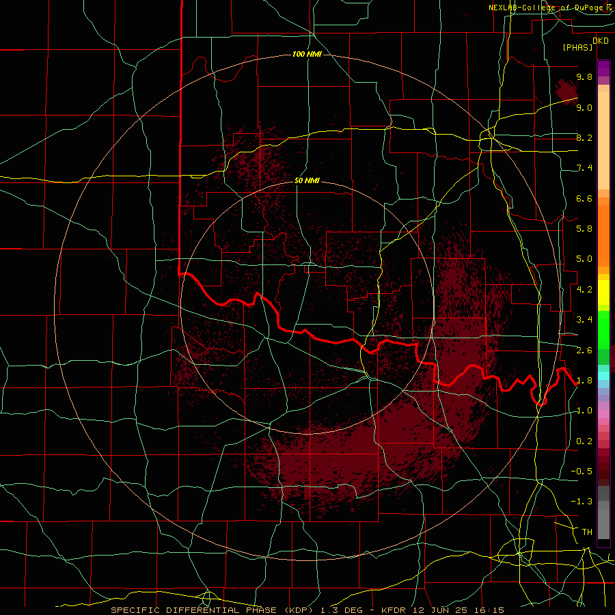
Task: Click the -0.5 scale value
Action: click(582, 471)
